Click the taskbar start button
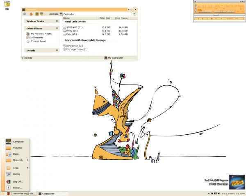Screen dimensions: 246x196 3,194
